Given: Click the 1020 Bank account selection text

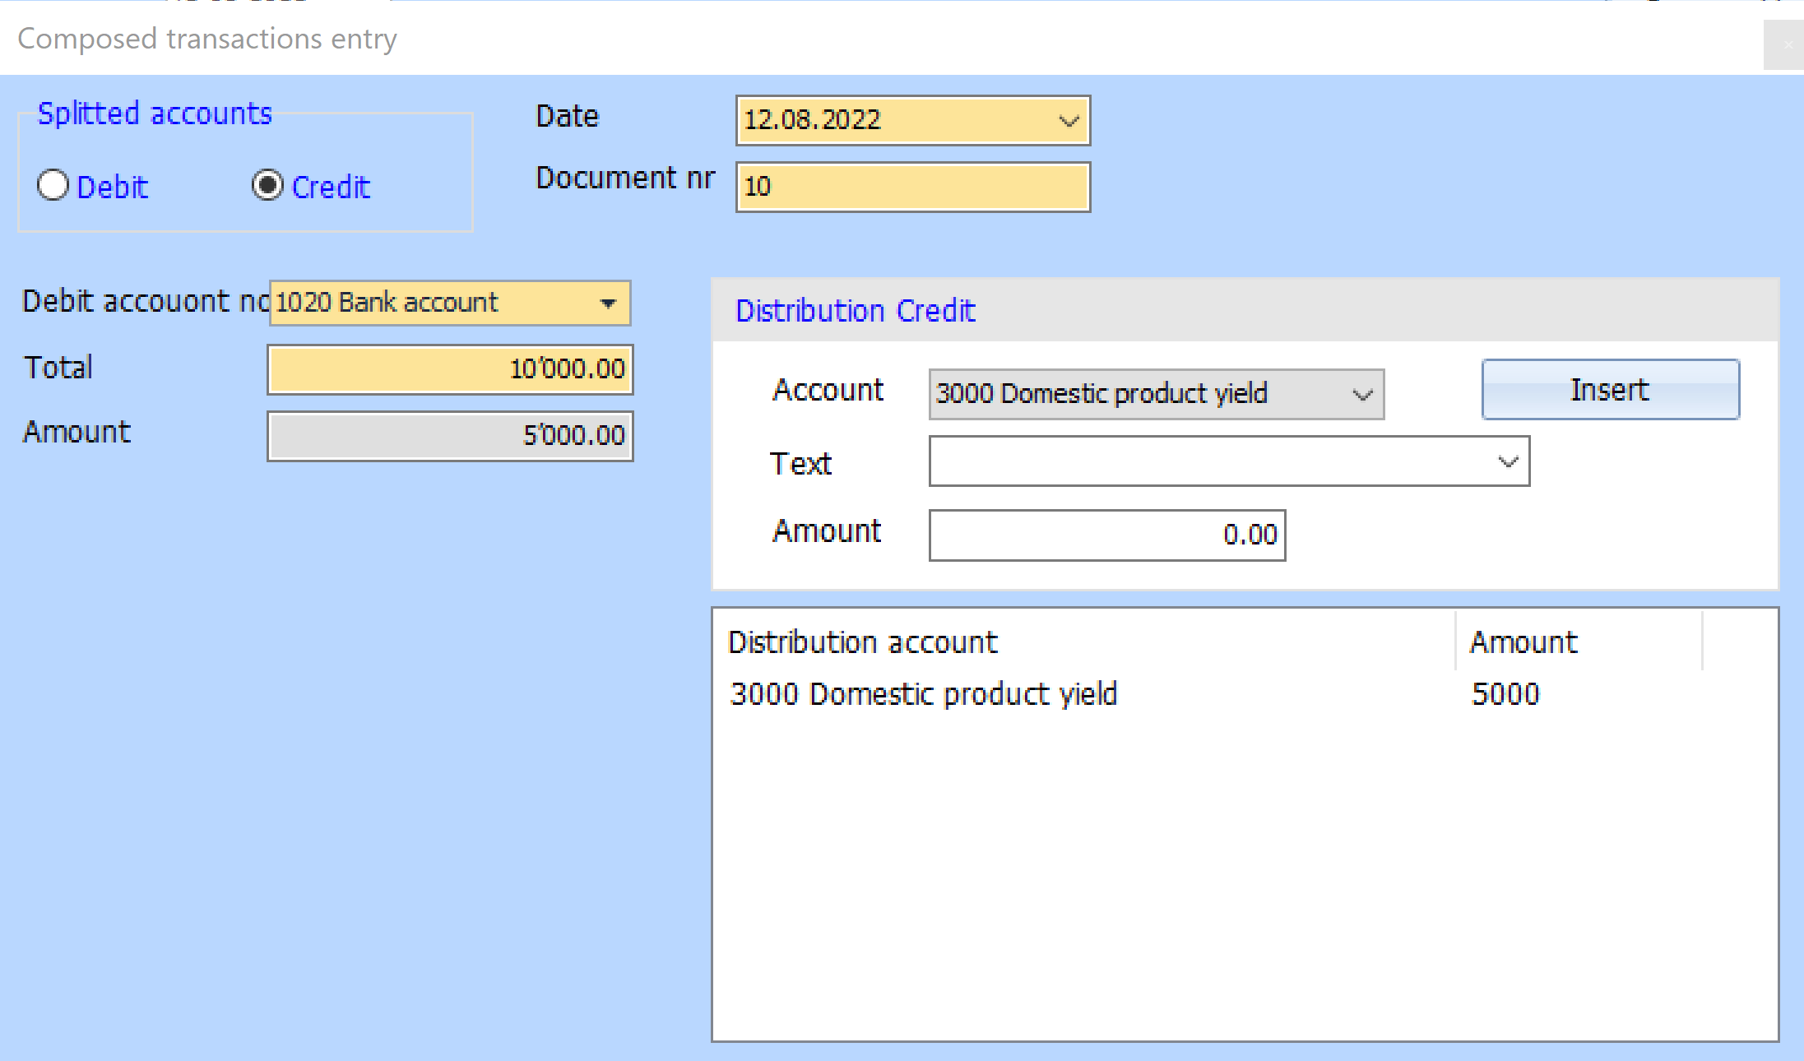Looking at the screenshot, I should [387, 303].
